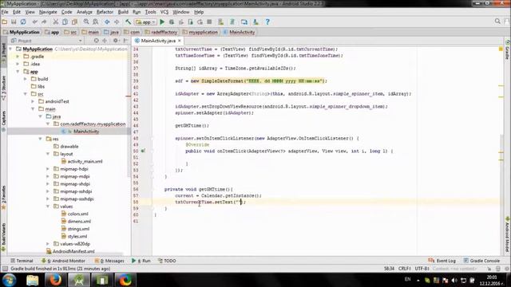The image size is (511, 287).
Task: Open the Build menu
Action: [x=123, y=12]
